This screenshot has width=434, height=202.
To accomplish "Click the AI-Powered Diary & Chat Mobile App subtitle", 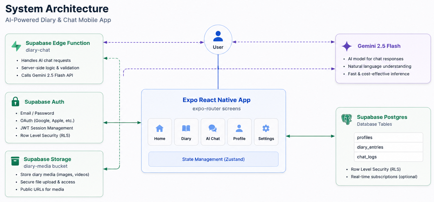I will [x=58, y=20].
